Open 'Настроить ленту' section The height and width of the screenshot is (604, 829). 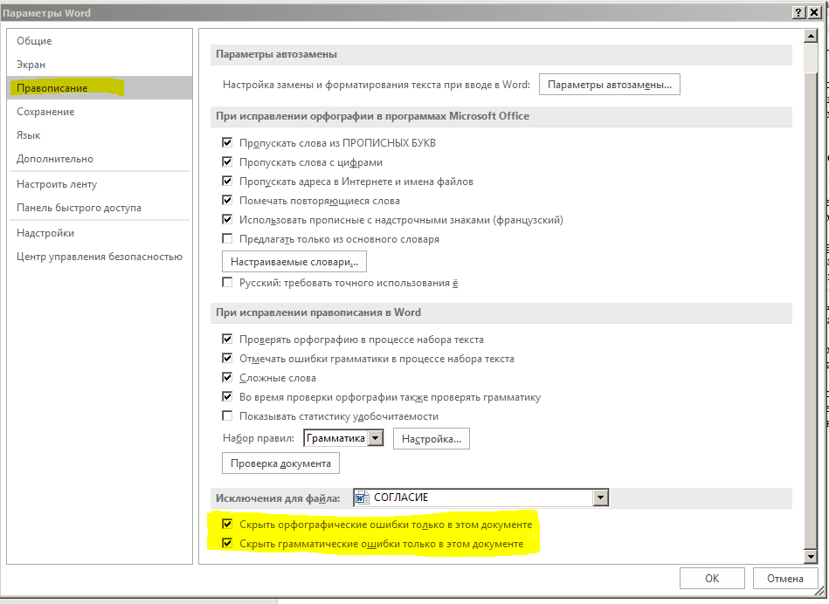point(57,184)
